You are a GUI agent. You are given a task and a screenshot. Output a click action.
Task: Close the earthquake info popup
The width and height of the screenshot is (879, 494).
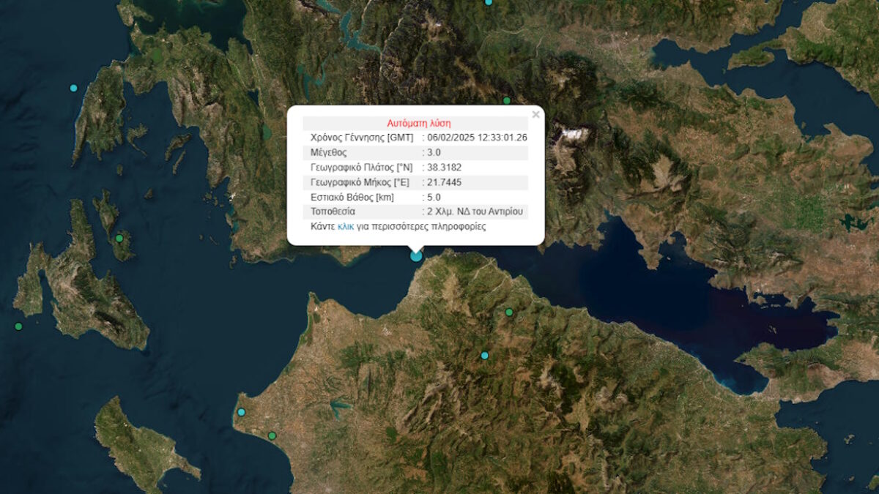click(535, 114)
